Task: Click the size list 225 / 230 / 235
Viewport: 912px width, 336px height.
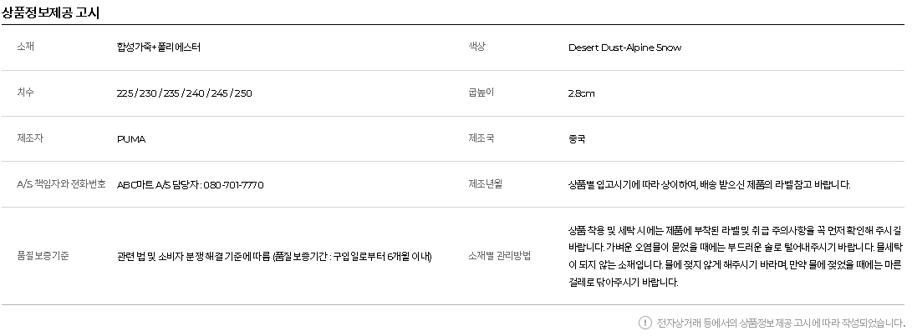Action: coord(185,93)
